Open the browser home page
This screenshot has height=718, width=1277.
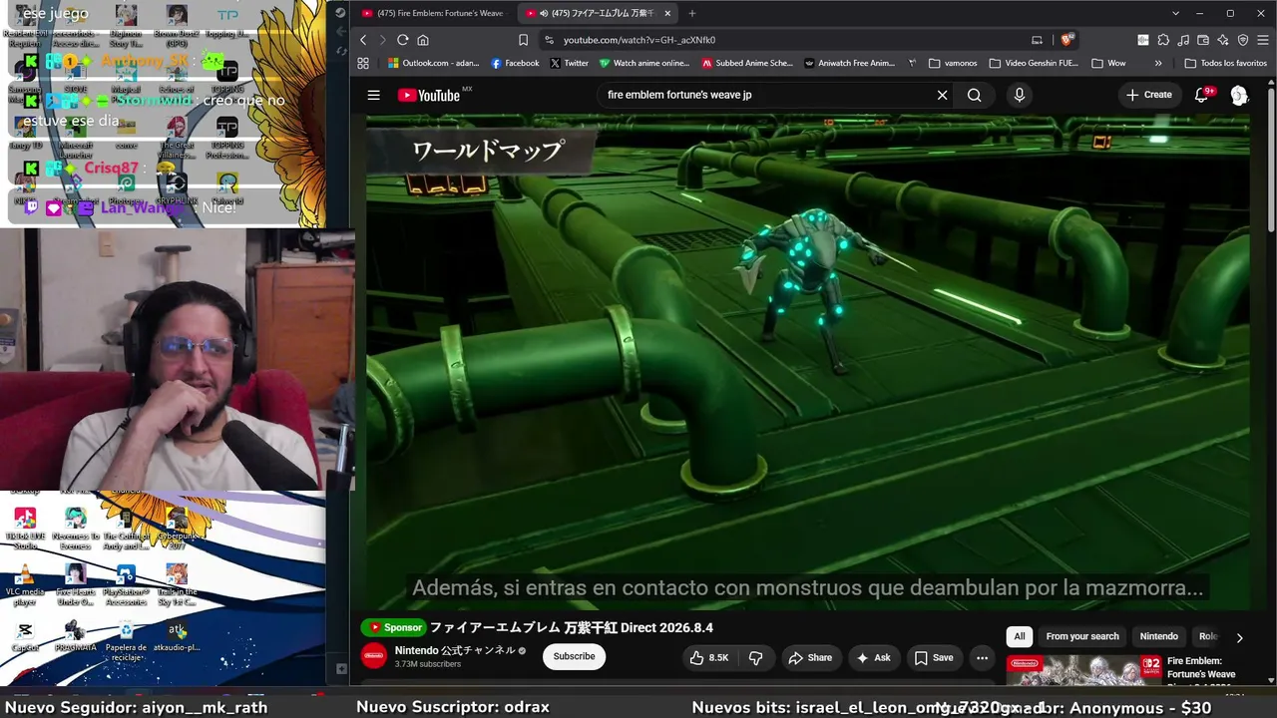pyautogui.click(x=423, y=40)
